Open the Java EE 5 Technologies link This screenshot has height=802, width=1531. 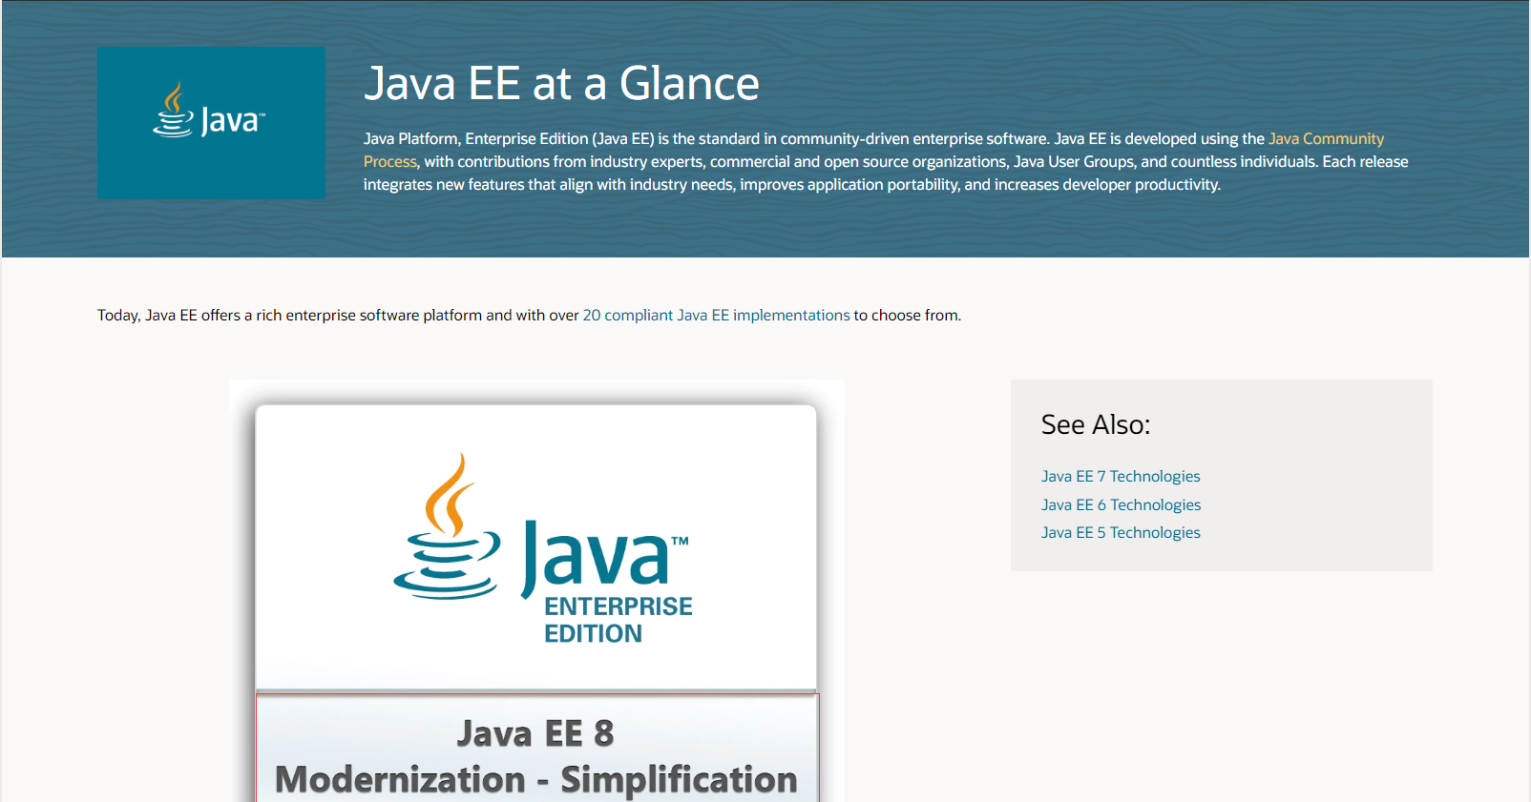pyautogui.click(x=1121, y=533)
